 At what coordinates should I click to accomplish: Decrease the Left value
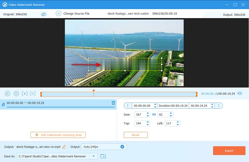pyautogui.click(x=178, y=125)
